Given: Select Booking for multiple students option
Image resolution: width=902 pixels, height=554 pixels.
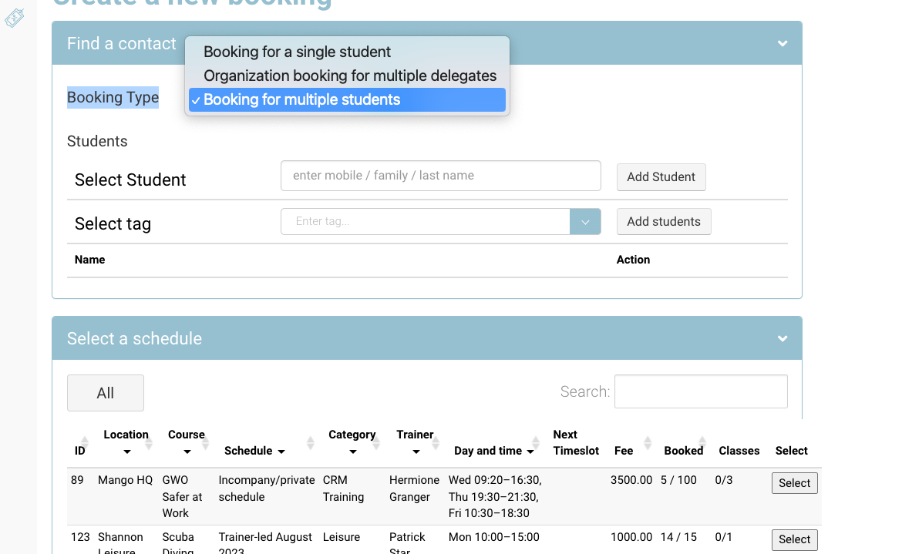Looking at the screenshot, I should (x=301, y=100).
